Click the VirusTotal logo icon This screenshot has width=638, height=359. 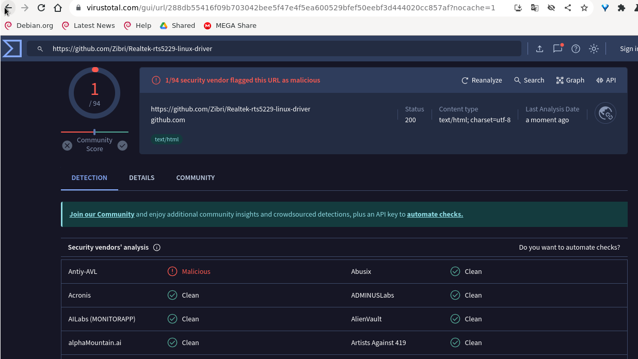[x=12, y=48]
